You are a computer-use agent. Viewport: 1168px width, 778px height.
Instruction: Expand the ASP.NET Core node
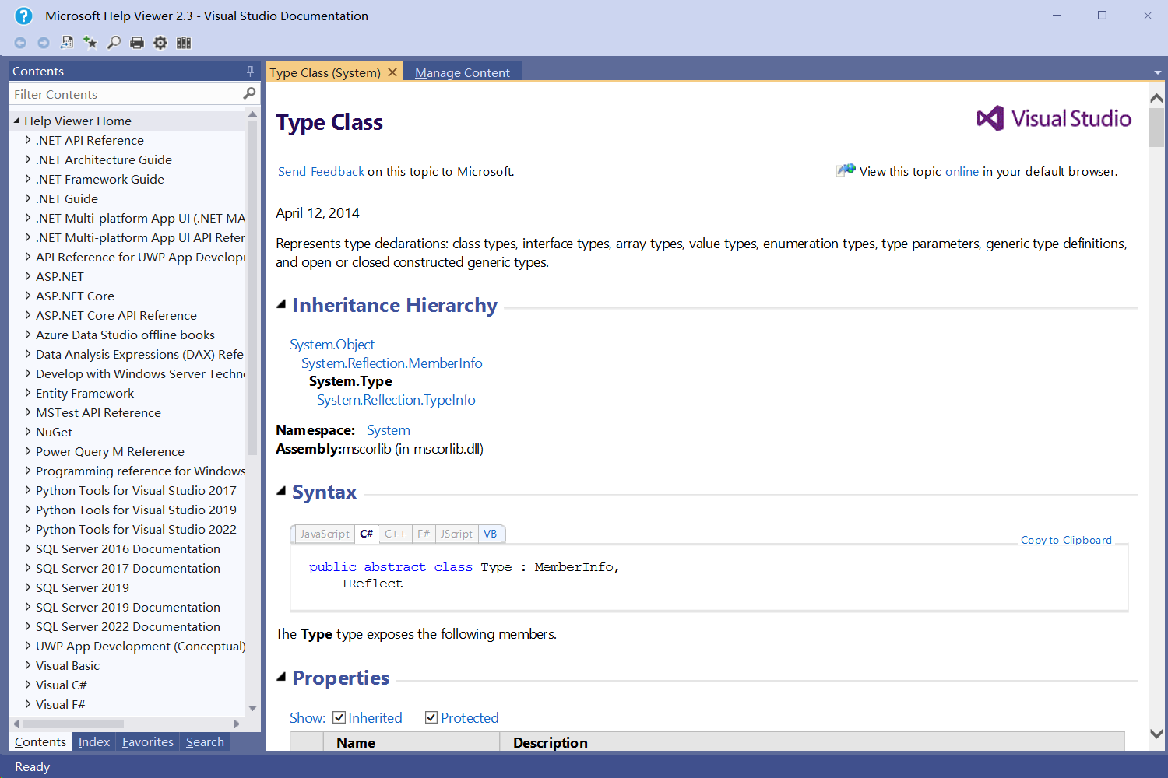pyautogui.click(x=28, y=296)
